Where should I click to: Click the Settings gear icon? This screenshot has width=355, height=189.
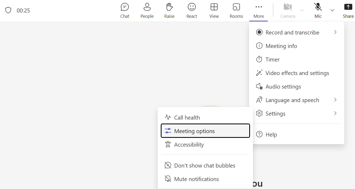click(x=259, y=113)
